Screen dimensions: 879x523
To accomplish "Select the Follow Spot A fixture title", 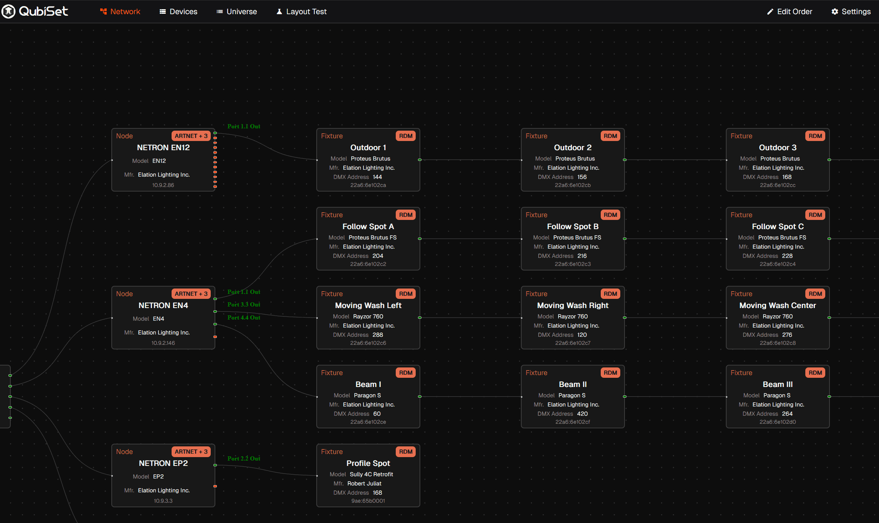I will pos(368,226).
